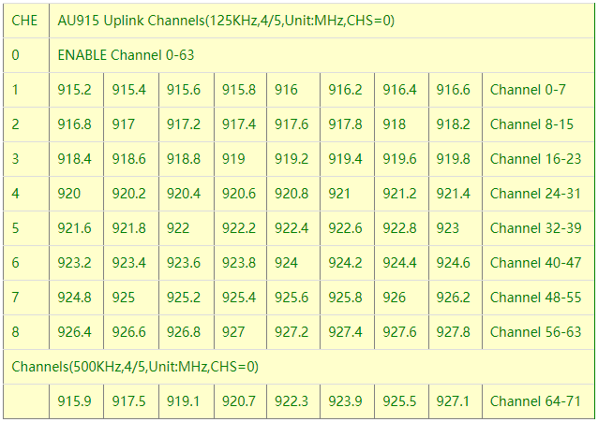Select the 922.6 frequency
This screenshot has height=422, width=598.
tap(345, 228)
